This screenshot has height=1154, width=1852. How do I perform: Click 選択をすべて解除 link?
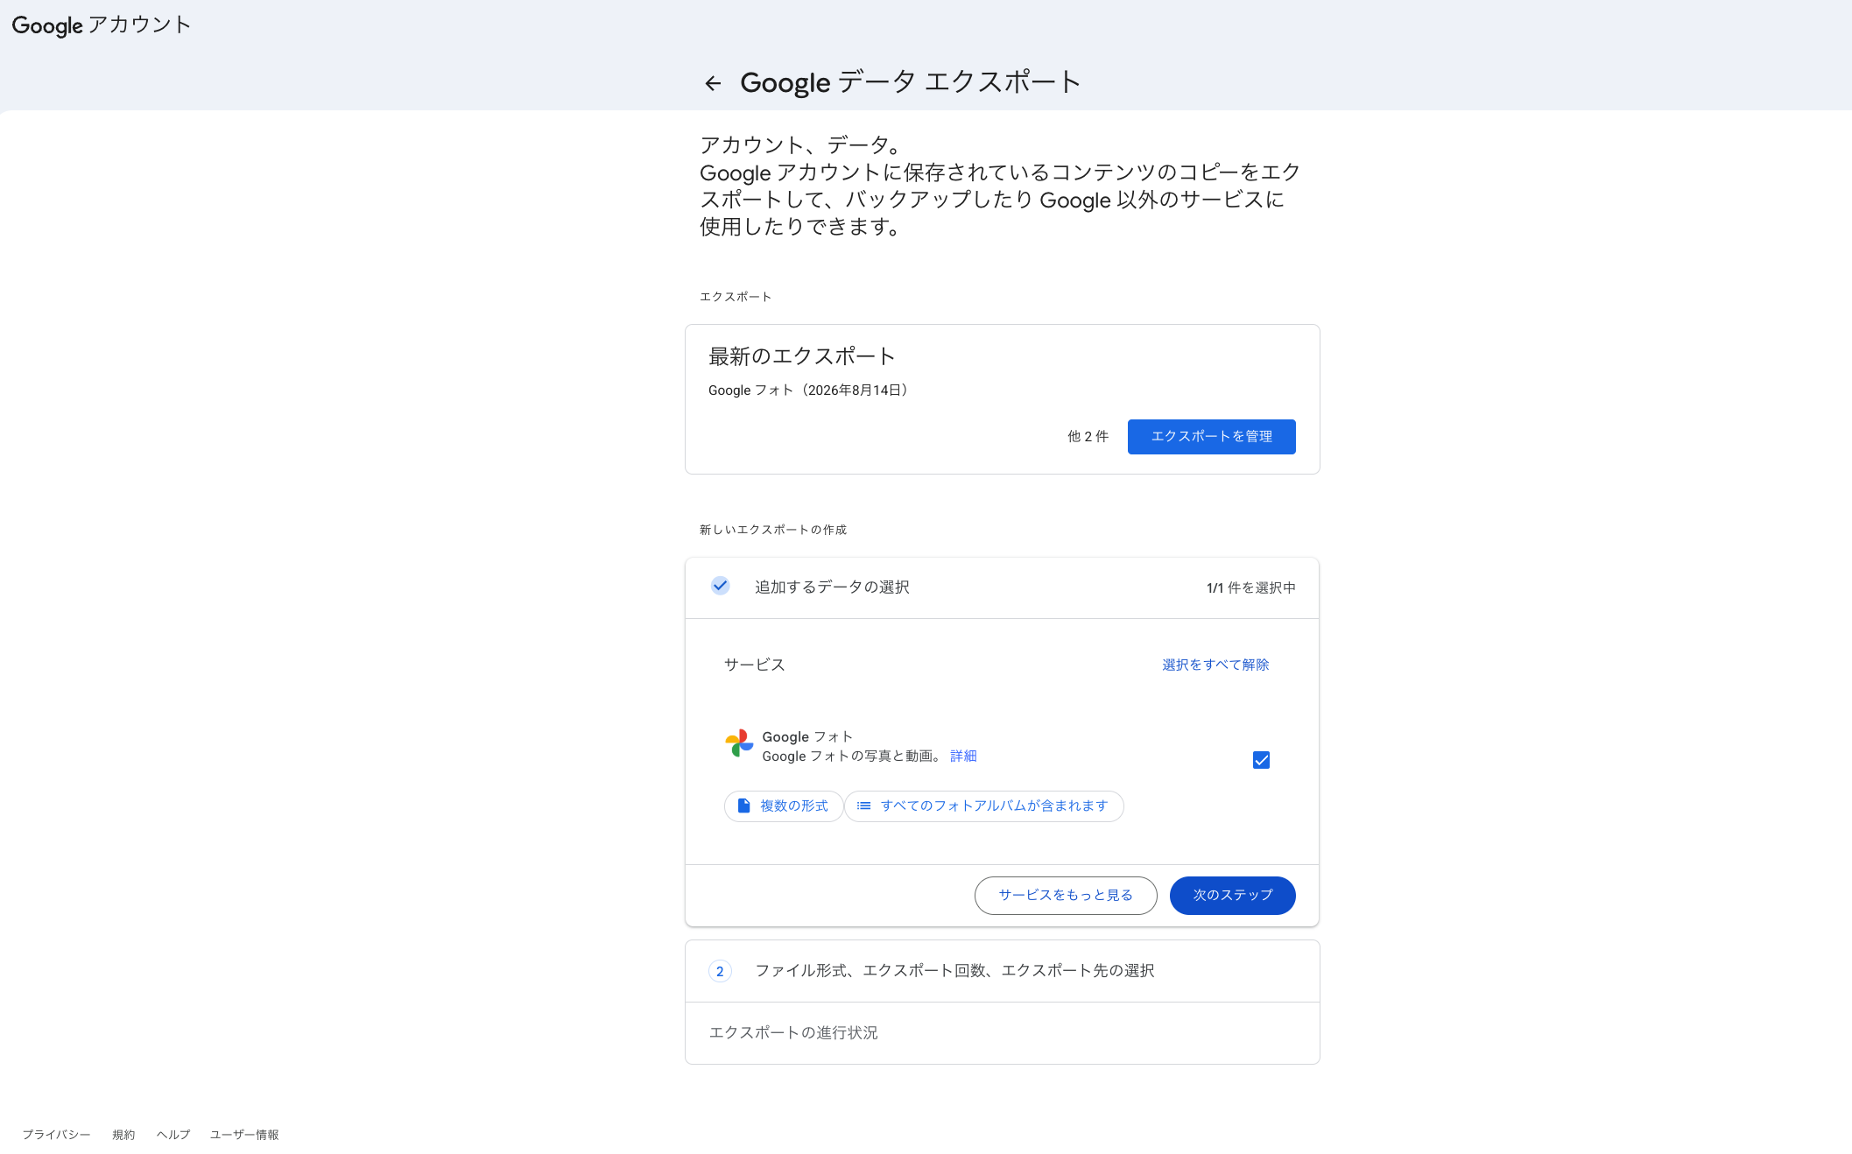[x=1215, y=665]
